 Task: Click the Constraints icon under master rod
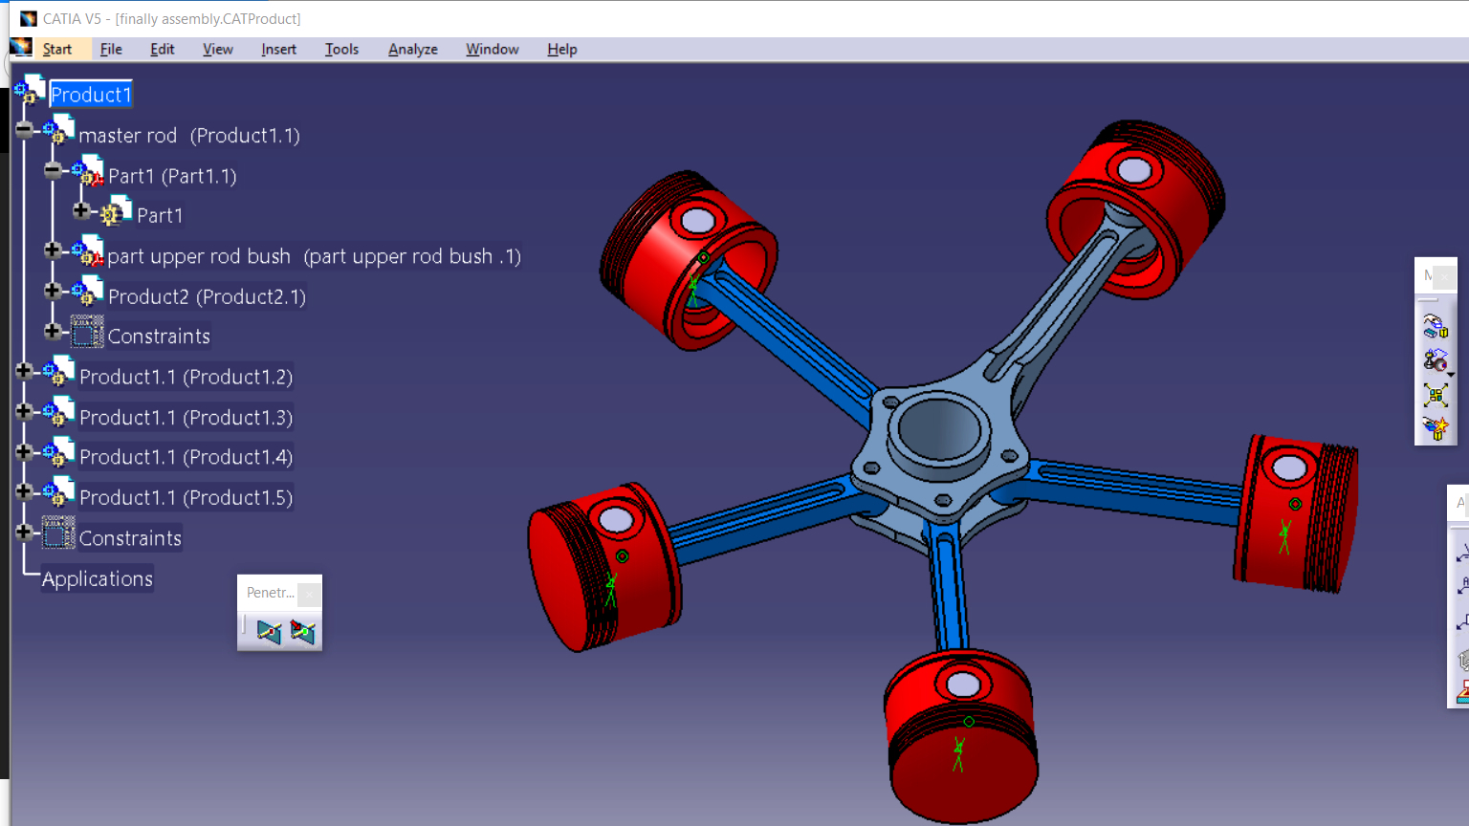pos(87,332)
